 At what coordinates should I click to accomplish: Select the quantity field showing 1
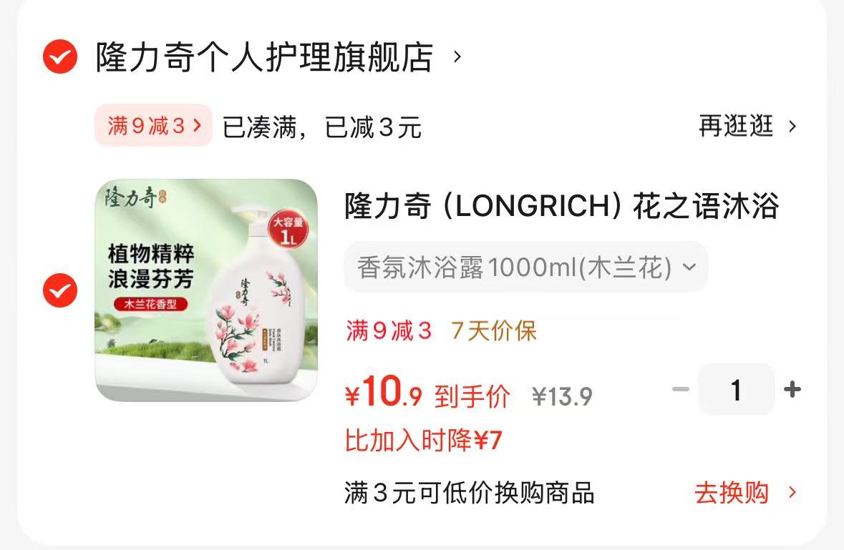click(x=737, y=388)
